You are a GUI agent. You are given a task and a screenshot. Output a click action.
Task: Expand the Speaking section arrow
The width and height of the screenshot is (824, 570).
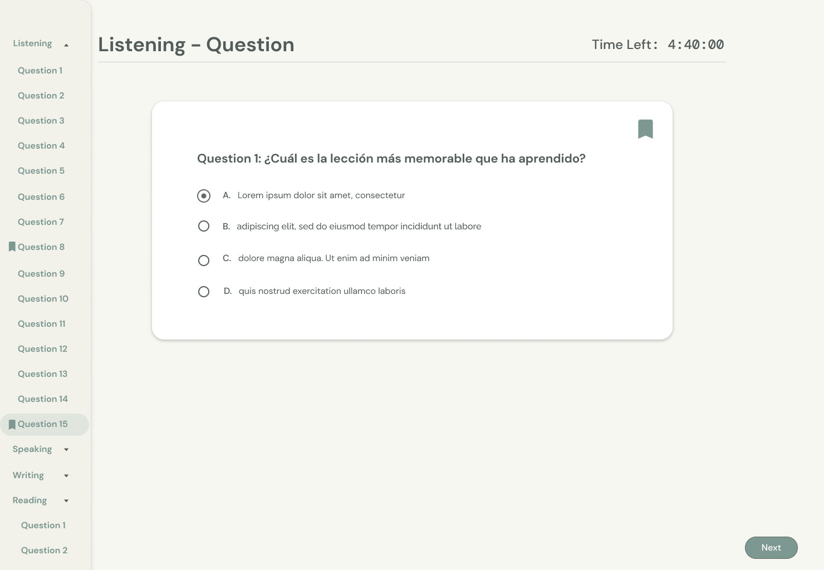(66, 450)
